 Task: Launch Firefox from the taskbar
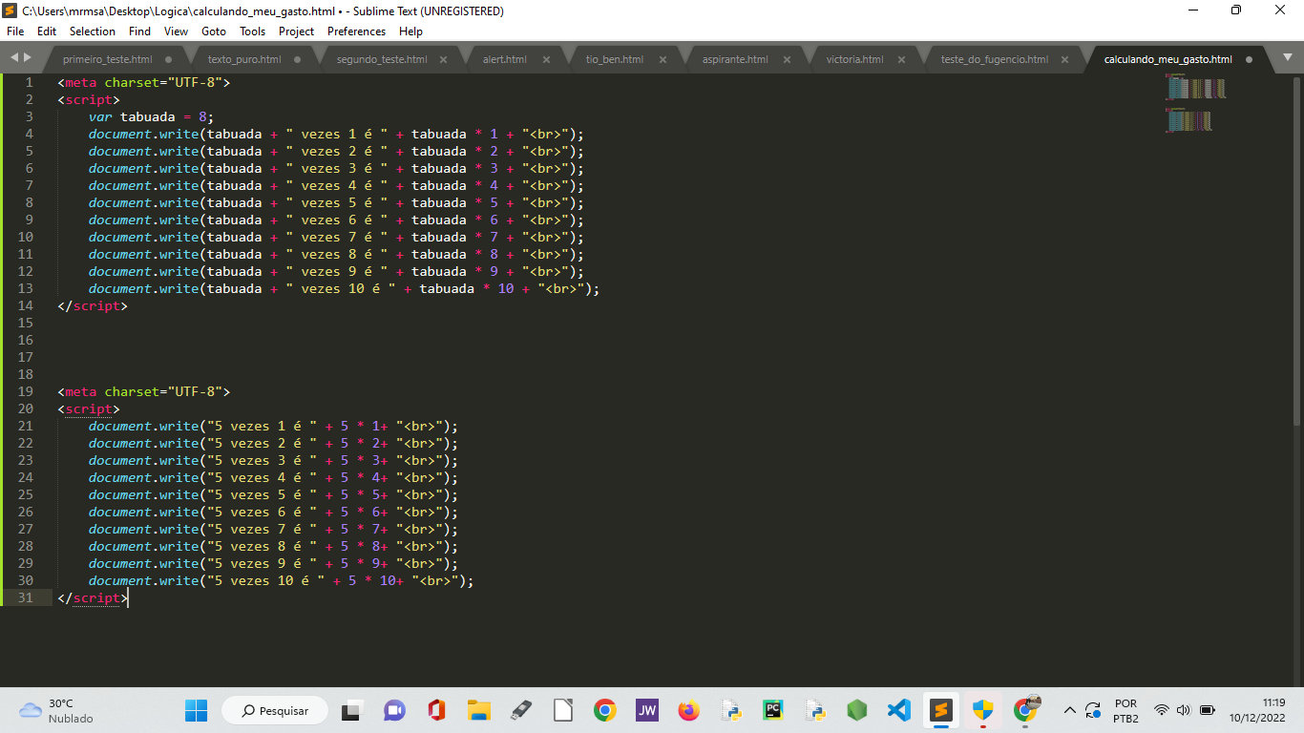[688, 710]
